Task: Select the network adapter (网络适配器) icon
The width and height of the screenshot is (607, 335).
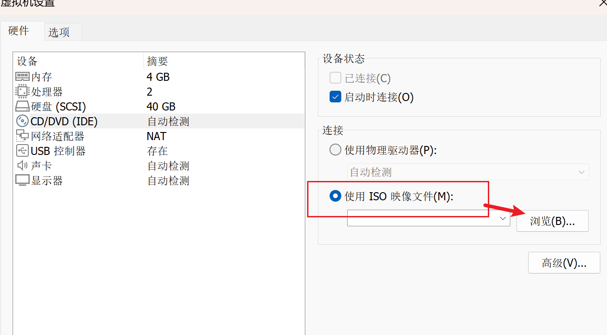Action: point(22,136)
